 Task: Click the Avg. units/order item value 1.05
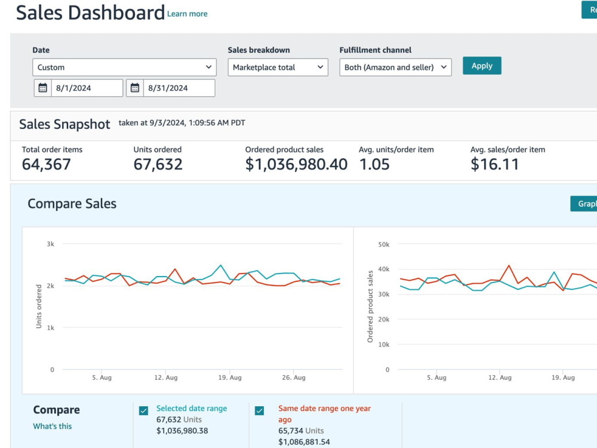374,164
